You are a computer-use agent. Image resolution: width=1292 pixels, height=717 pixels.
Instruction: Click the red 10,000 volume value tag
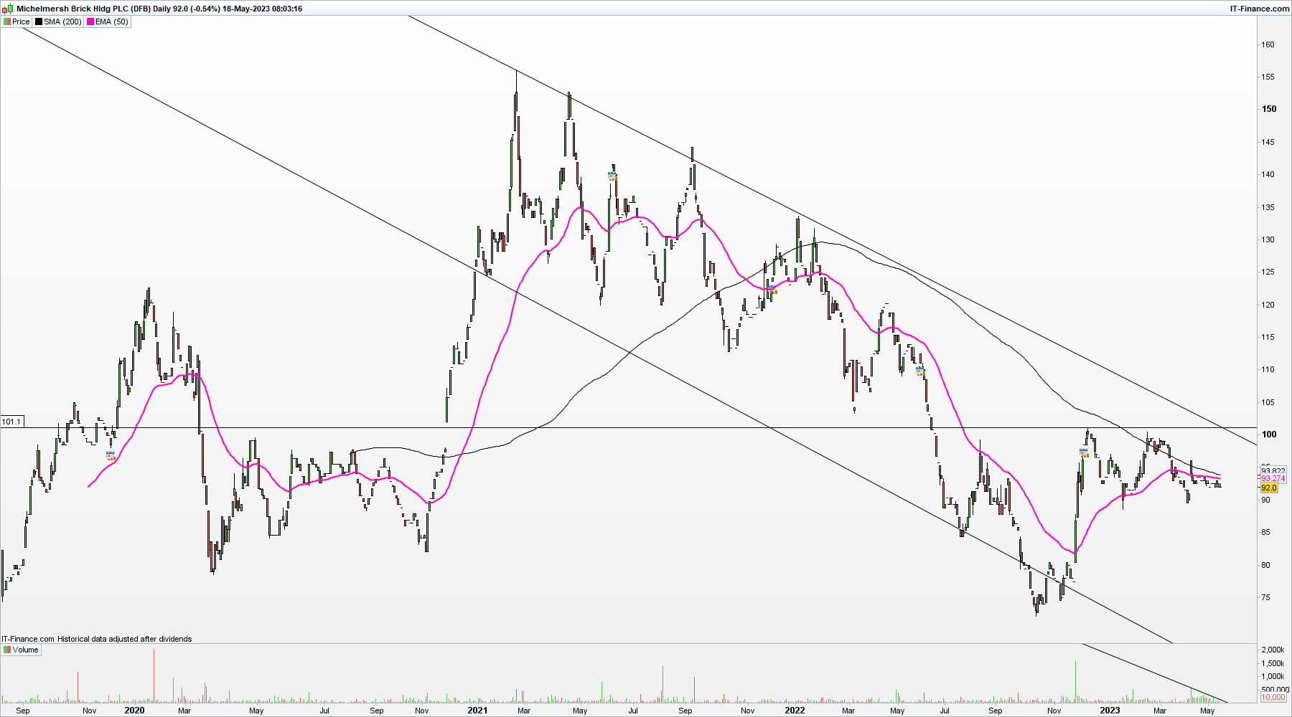click(x=1273, y=697)
